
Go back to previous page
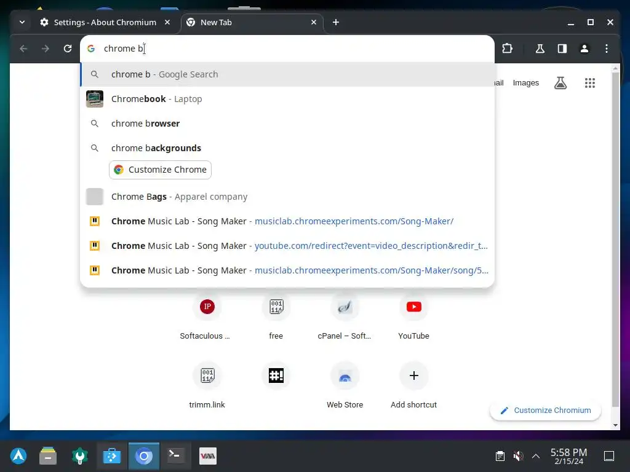[24, 49]
